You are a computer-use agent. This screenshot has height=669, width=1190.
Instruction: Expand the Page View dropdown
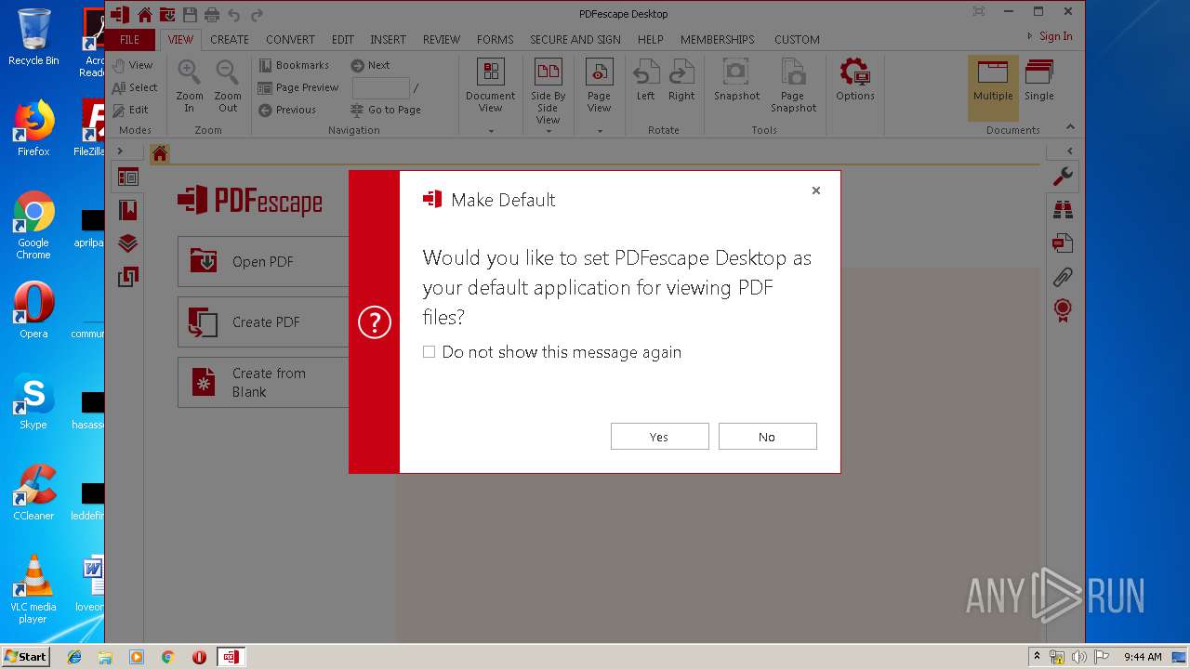(x=599, y=131)
